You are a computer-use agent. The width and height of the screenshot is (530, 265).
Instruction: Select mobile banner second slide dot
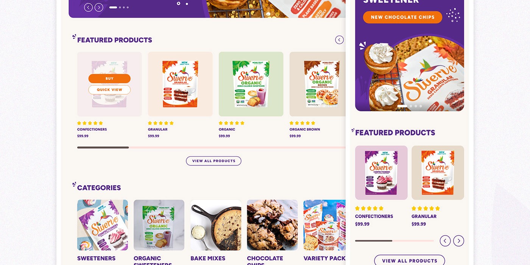[x=411, y=106]
